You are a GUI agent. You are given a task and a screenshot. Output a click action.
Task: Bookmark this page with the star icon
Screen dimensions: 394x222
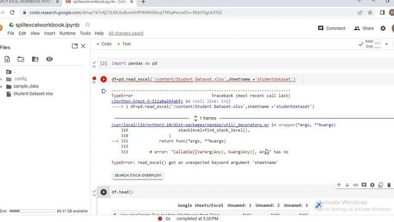(x=370, y=12)
